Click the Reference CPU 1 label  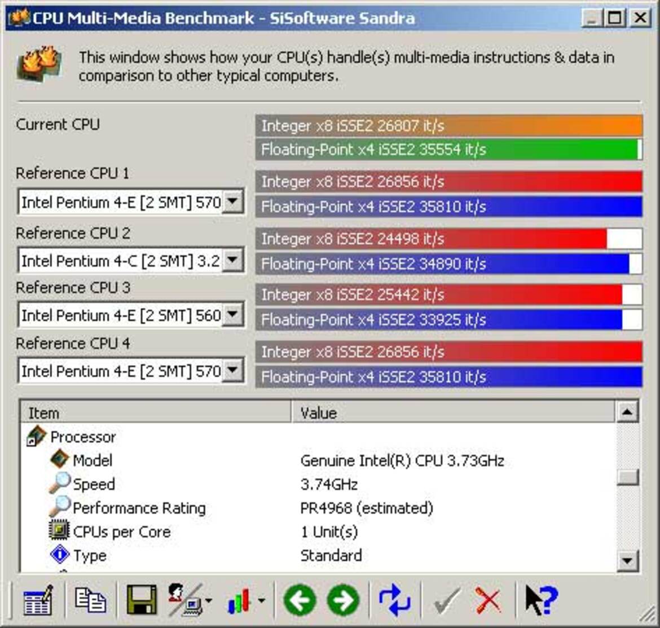pyautogui.click(x=72, y=173)
